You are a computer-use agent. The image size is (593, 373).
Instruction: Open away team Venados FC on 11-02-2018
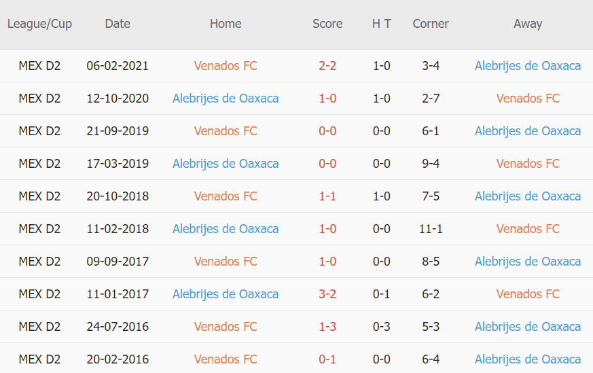528,229
